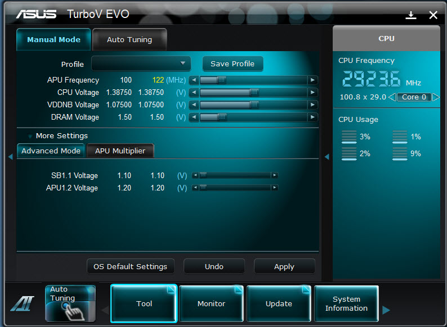Increase APU Frequency with right arrow
The height and width of the screenshot is (327, 447).
312,80
